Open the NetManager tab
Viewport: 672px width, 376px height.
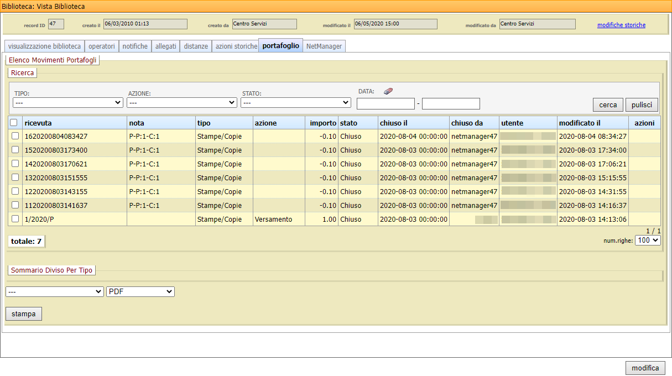point(324,46)
